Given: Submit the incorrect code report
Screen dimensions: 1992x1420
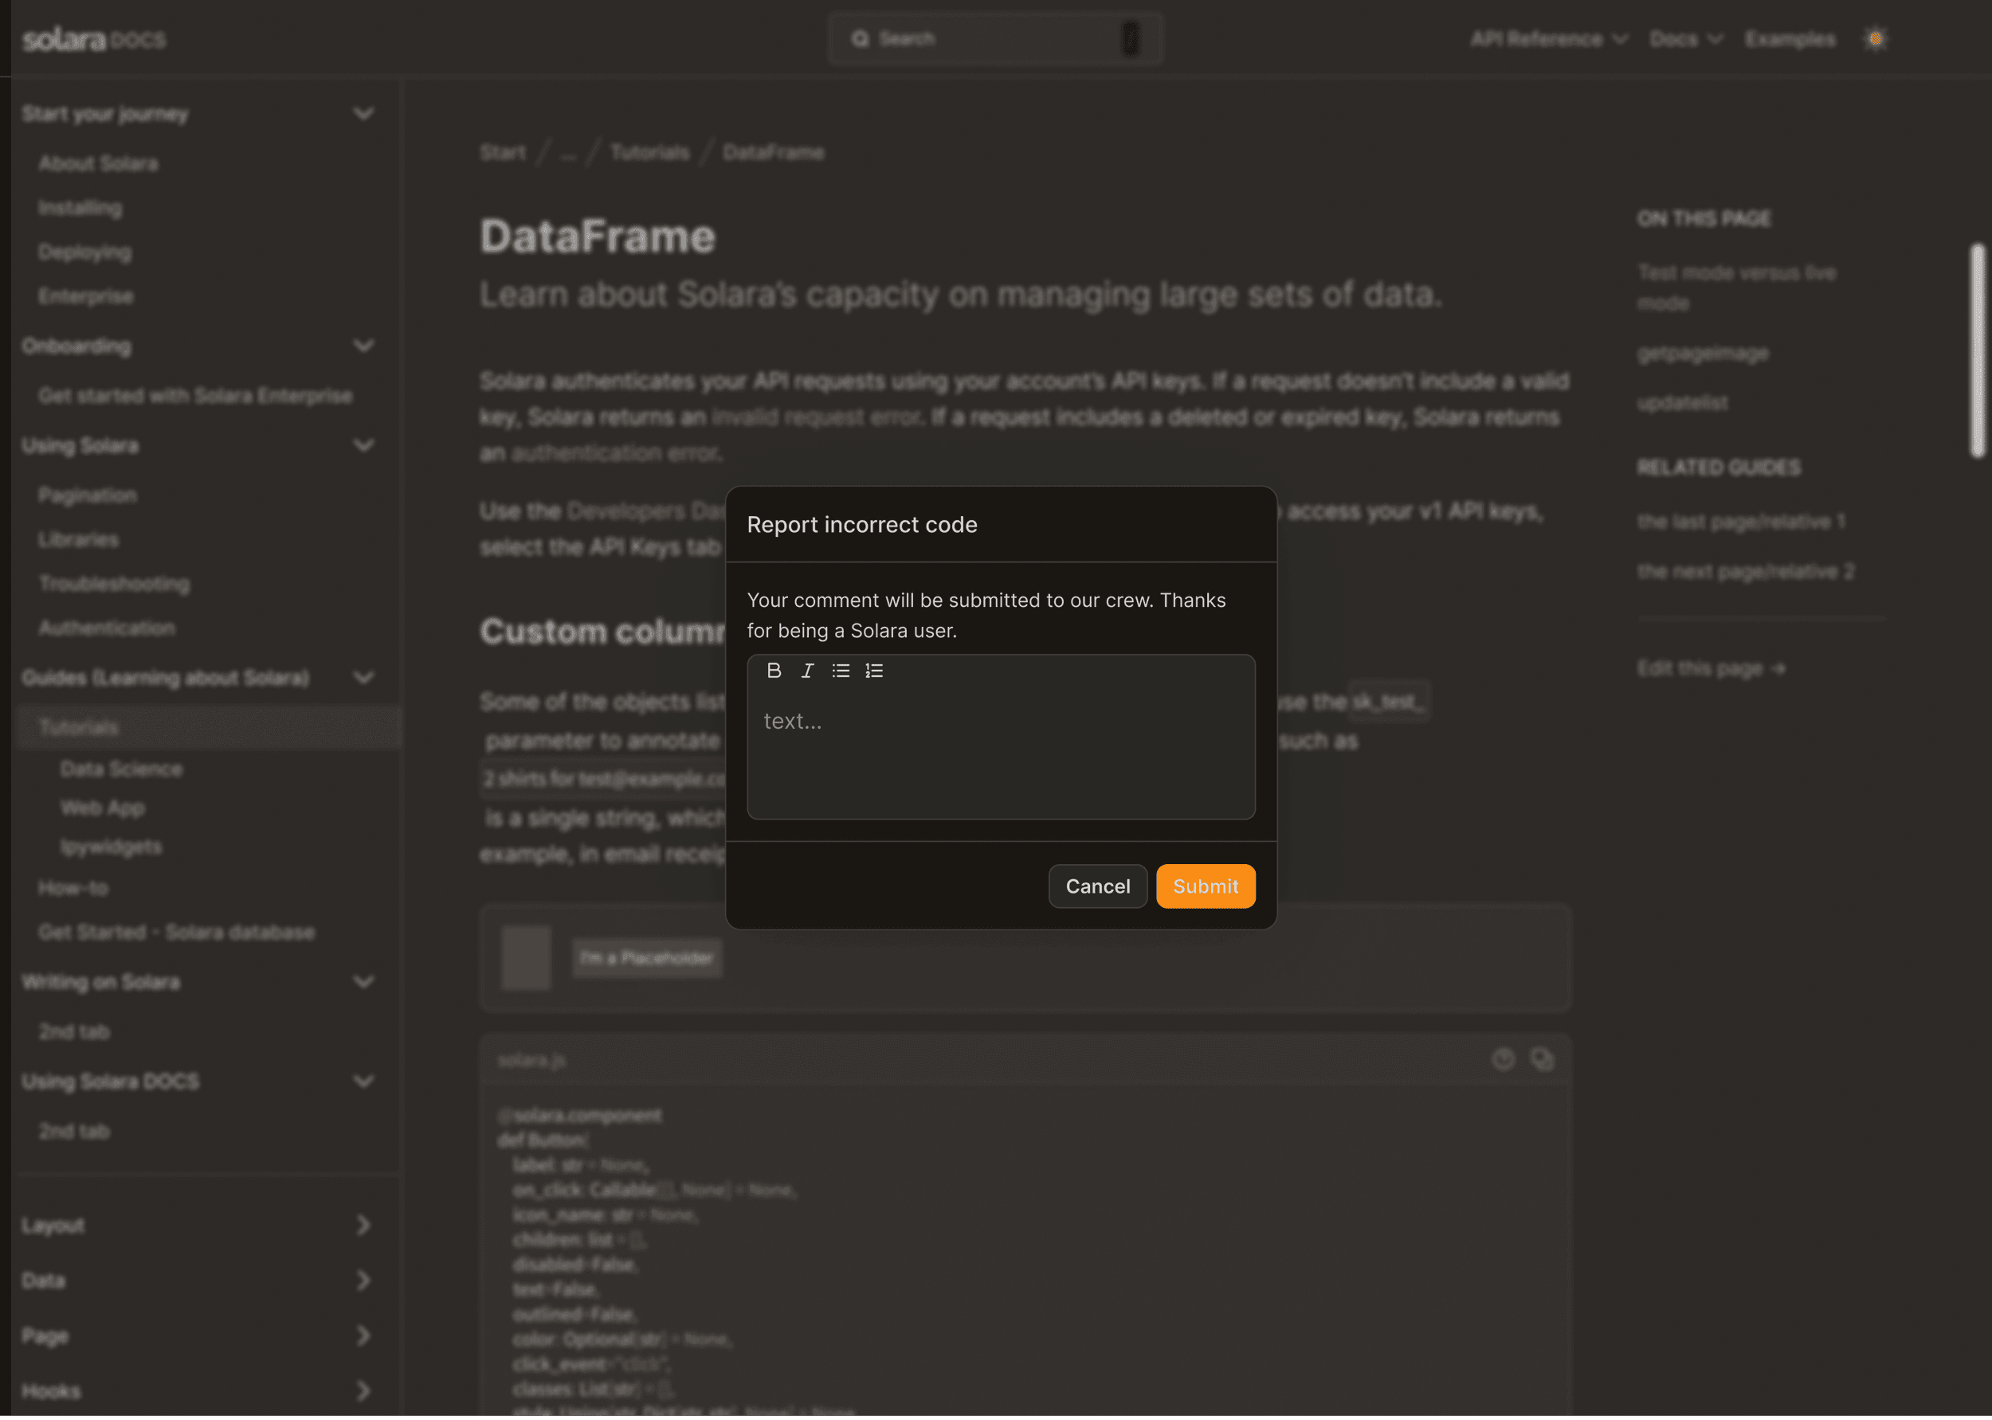Looking at the screenshot, I should pyautogui.click(x=1205, y=886).
